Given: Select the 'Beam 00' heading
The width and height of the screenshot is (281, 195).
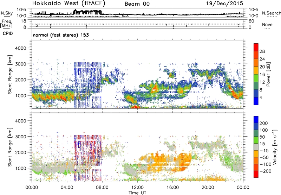Looking at the screenshot, I should (137, 4).
